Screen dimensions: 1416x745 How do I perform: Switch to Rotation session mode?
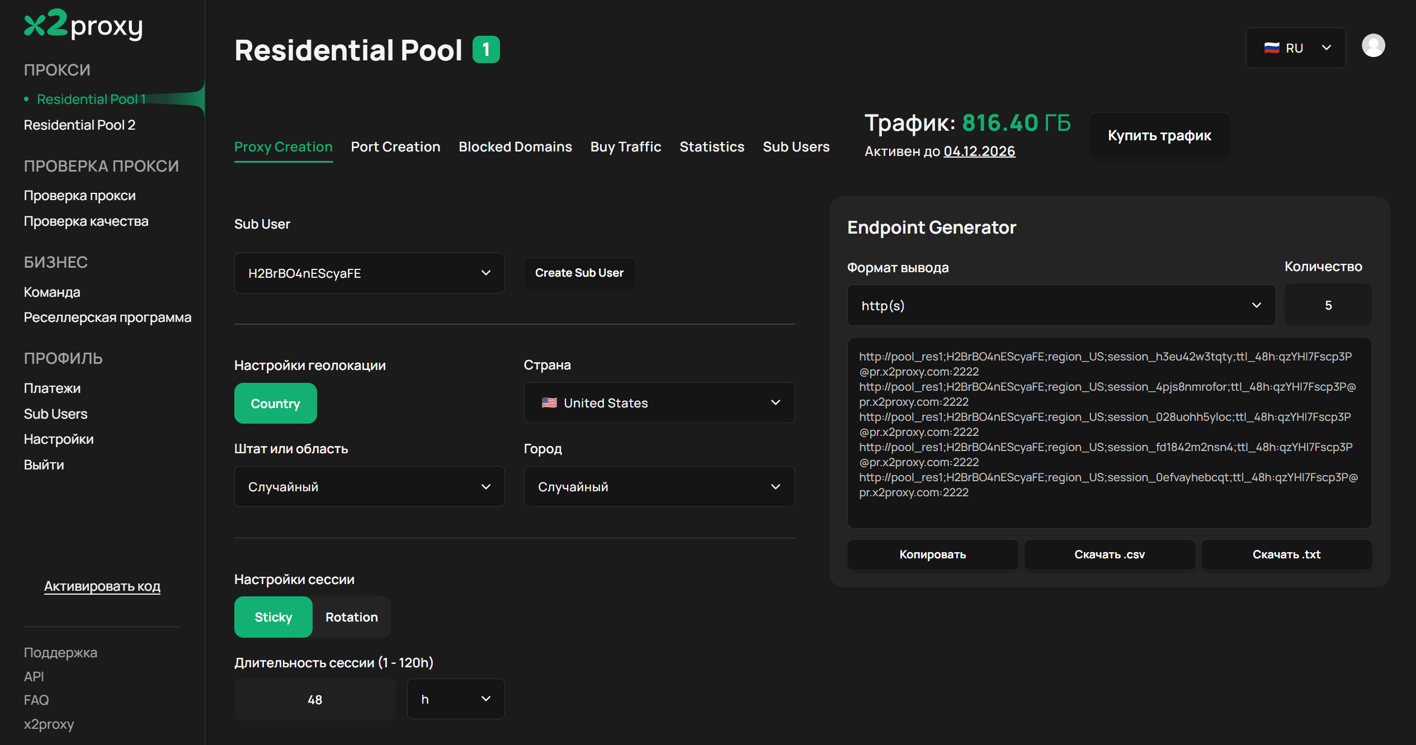(352, 617)
